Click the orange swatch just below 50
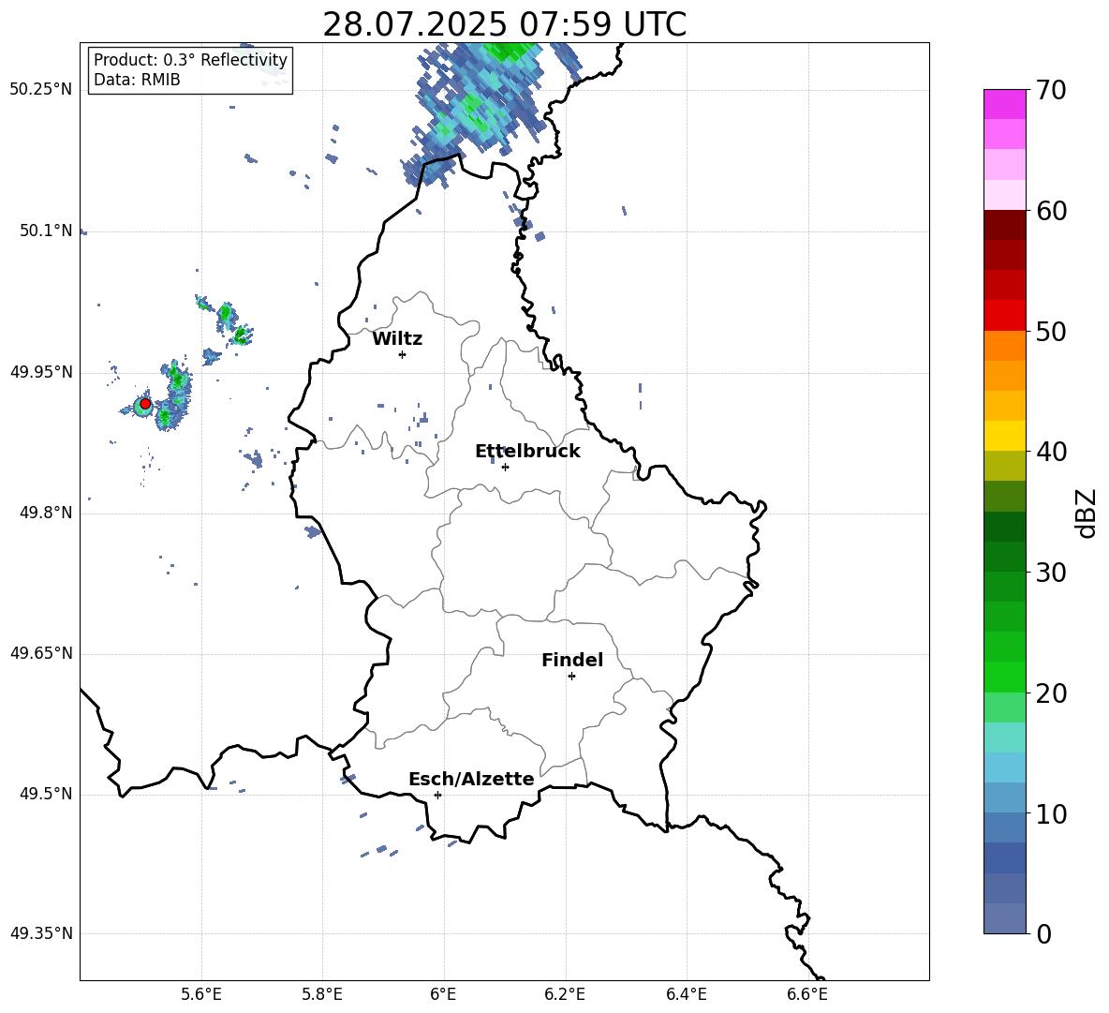 click(x=1005, y=346)
